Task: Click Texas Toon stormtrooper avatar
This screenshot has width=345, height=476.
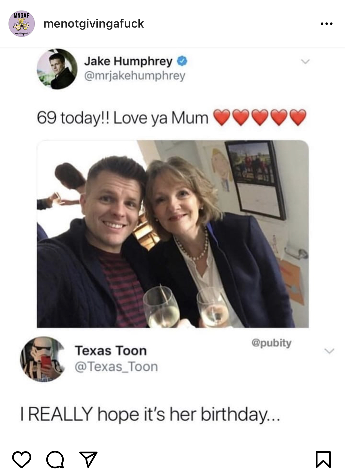Action: click(43, 359)
